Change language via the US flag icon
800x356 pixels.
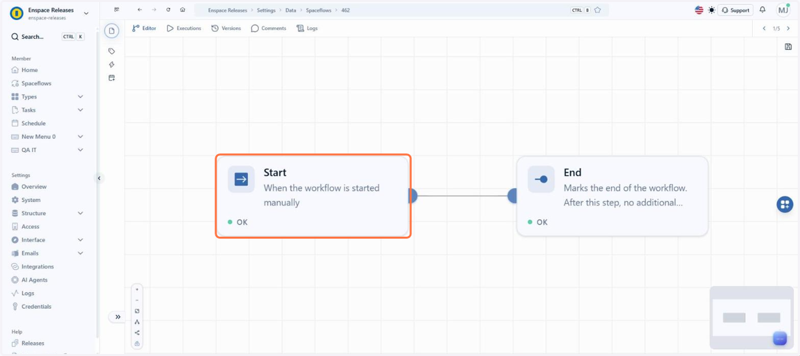click(x=699, y=10)
